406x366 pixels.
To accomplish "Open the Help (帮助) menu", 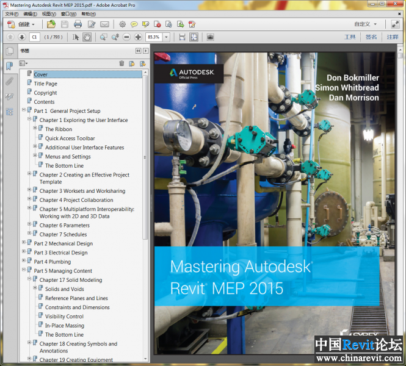I will [x=89, y=14].
